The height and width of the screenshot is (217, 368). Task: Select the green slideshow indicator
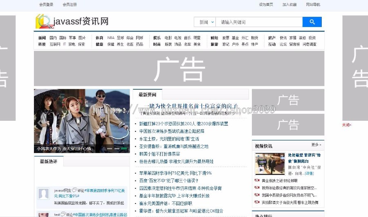tap(124, 149)
